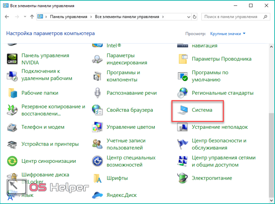
Task: Click the Yandex.Disk icon
Action: pos(97,195)
